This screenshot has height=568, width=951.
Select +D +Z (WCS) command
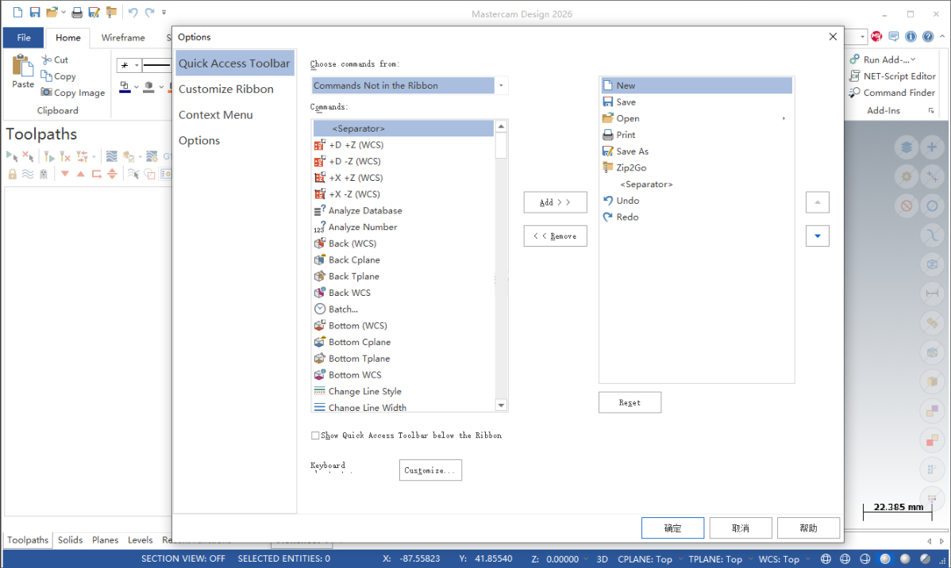(403, 145)
